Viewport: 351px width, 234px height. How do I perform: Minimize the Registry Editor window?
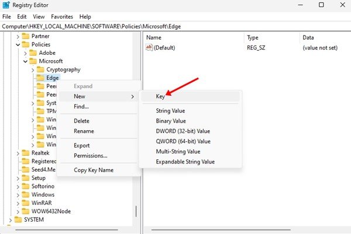(x=301, y=5)
